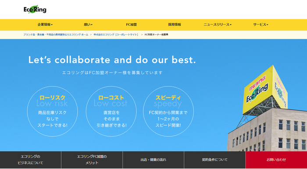Open the 企業情報 dropdown menu
This screenshot has height=169, width=307.
coord(45,24)
